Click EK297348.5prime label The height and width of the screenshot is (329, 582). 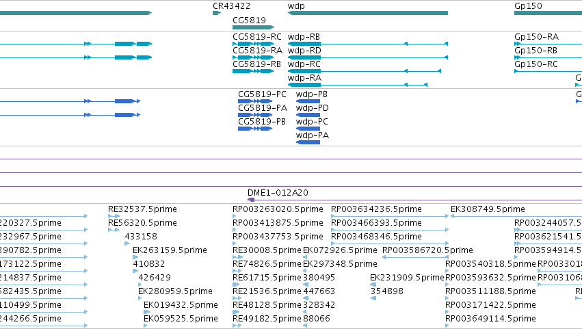pos(340,264)
